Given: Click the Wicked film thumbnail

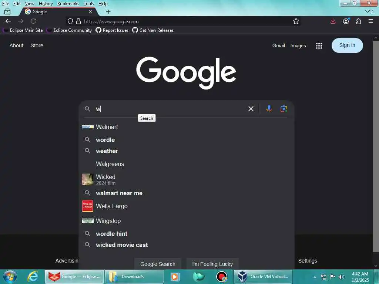Looking at the screenshot, I should pyautogui.click(x=87, y=179).
